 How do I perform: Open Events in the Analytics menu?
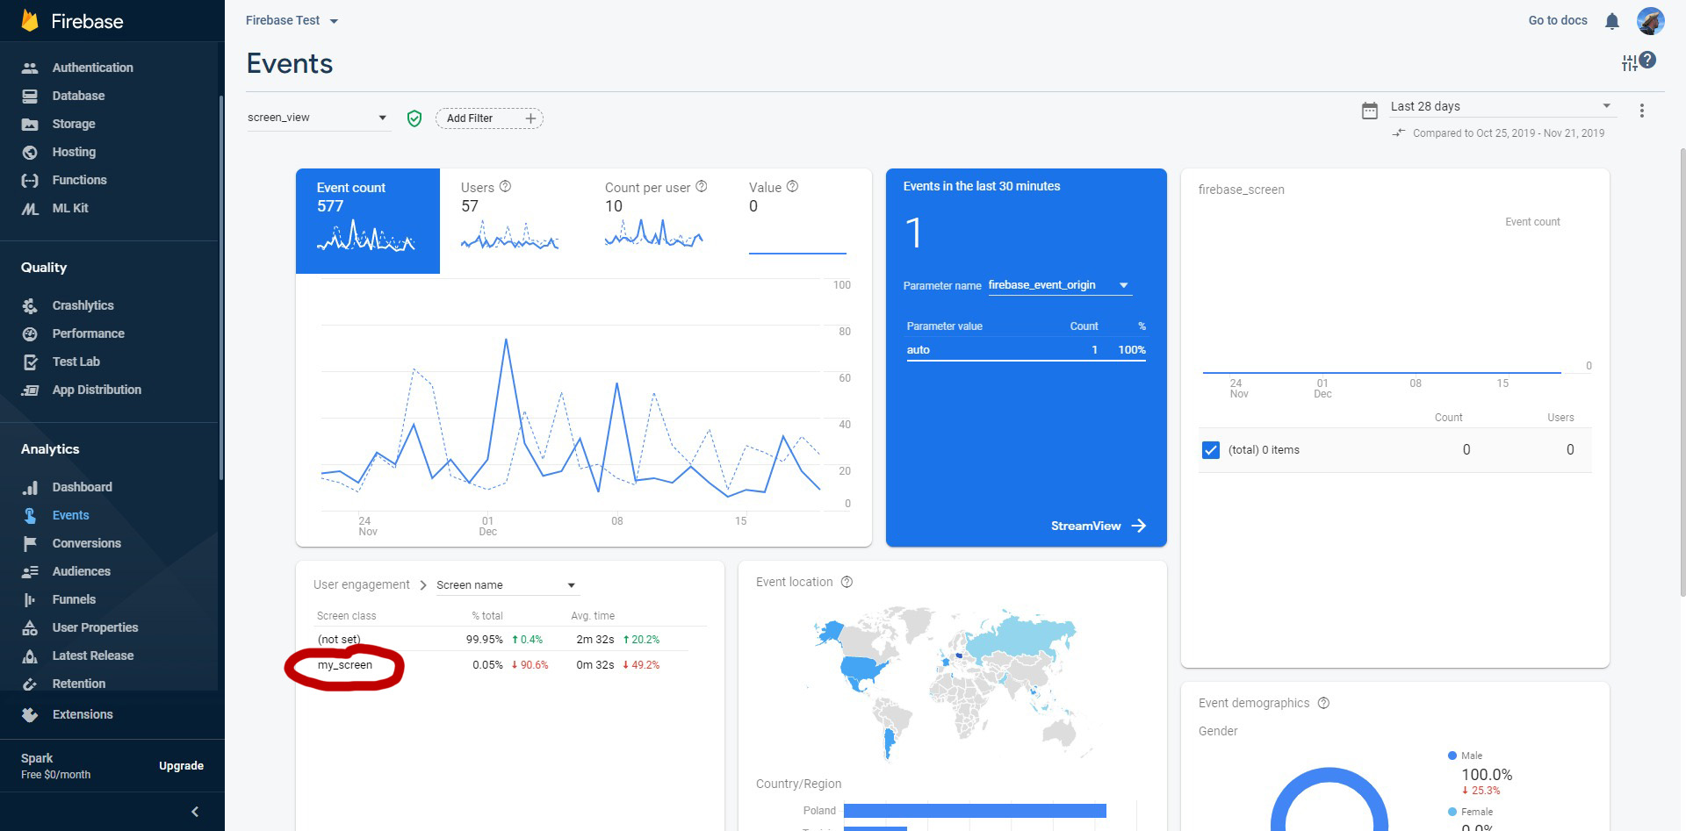click(x=70, y=515)
